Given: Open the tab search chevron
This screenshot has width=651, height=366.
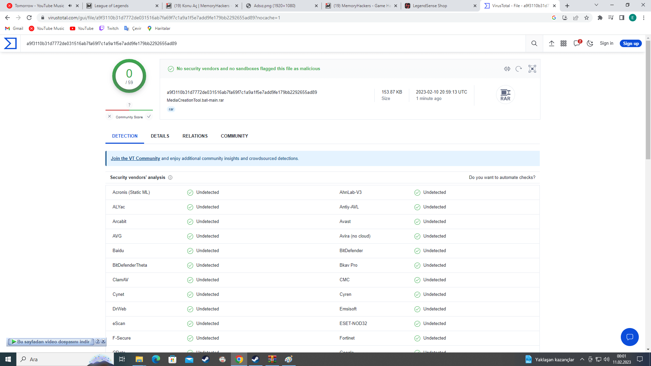Looking at the screenshot, I should click(596, 5).
